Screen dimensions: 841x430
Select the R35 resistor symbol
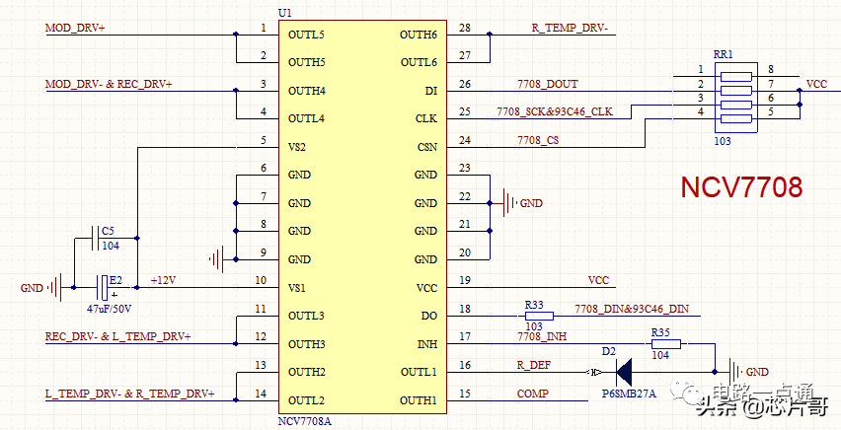click(666, 344)
